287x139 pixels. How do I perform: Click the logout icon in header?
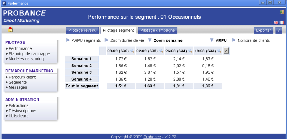282,12
